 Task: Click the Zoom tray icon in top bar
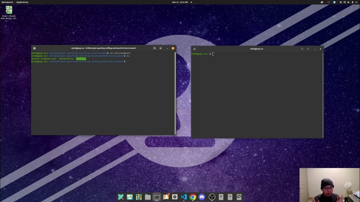(x=334, y=2)
